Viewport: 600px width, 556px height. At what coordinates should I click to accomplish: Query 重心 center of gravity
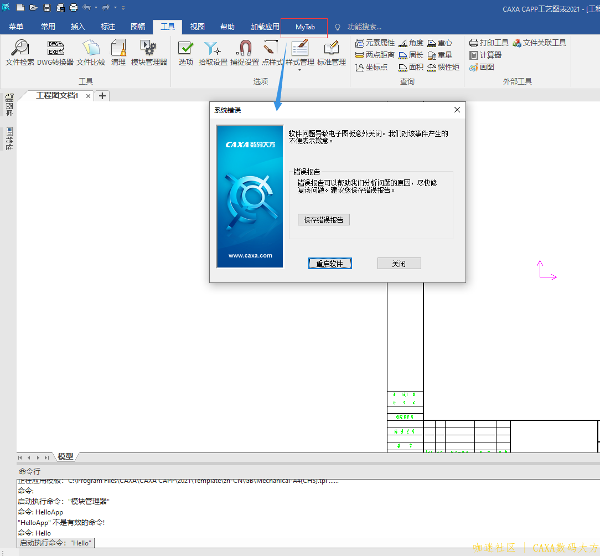(x=439, y=43)
